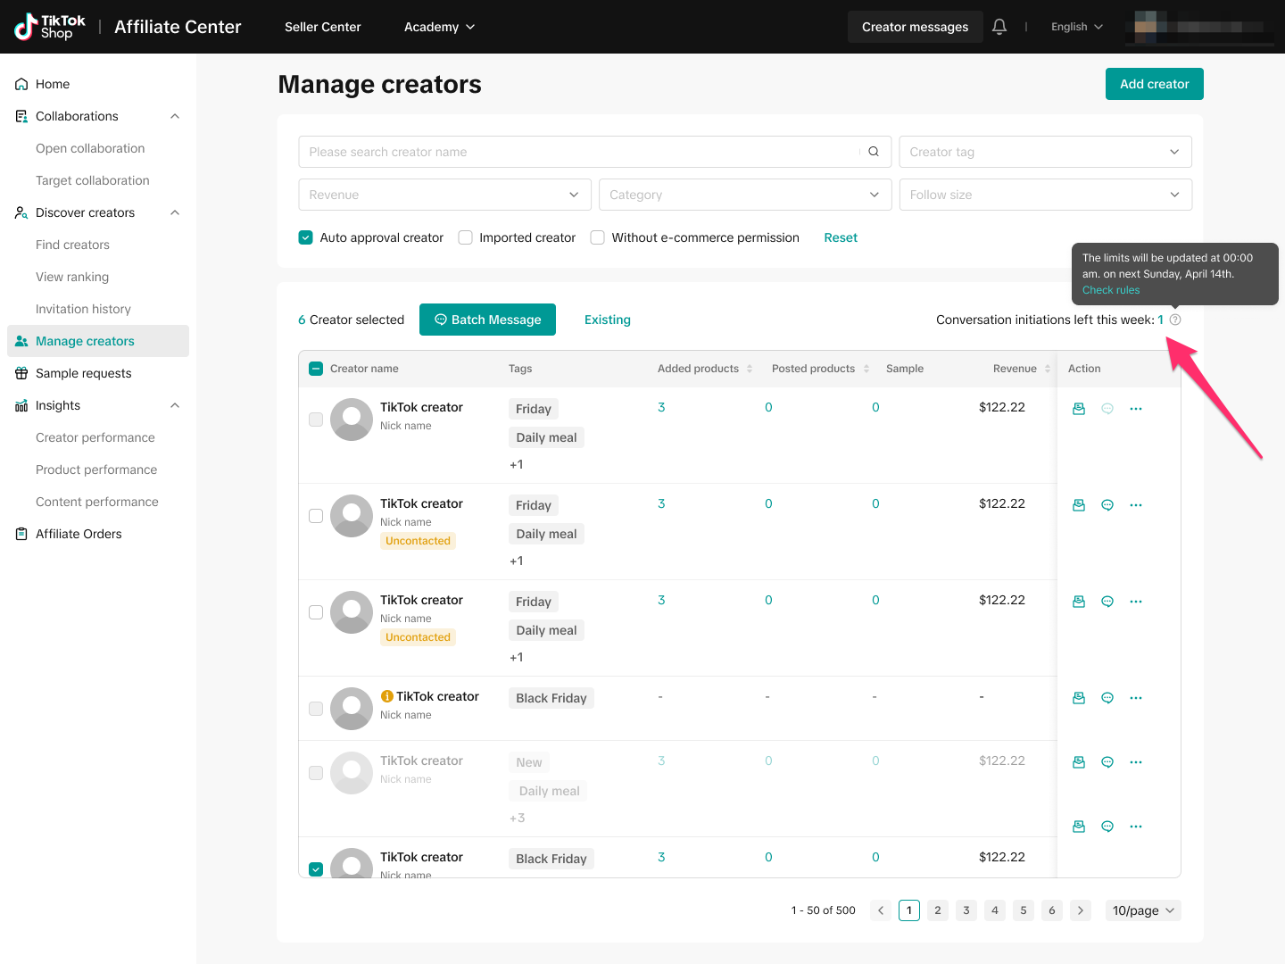Enable Imported creator checkbox
The width and height of the screenshot is (1285, 964).
pyautogui.click(x=466, y=237)
